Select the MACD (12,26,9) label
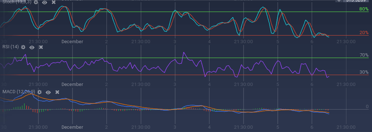Viewport: 372px width, 132px height. click(x=18, y=92)
